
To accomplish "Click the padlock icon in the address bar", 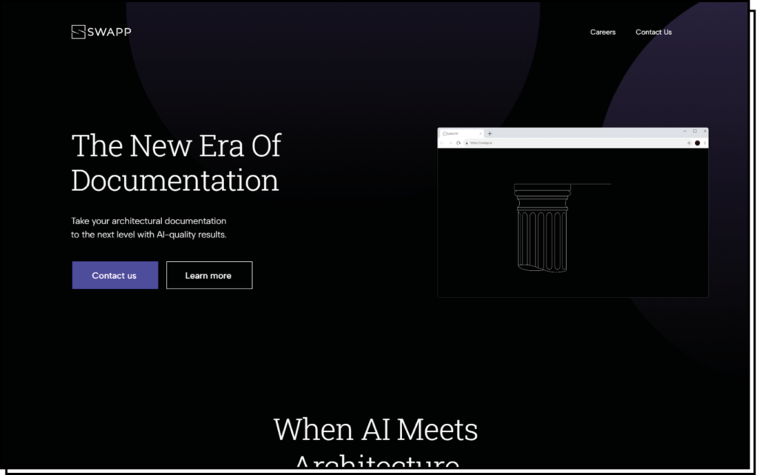I will pos(466,143).
